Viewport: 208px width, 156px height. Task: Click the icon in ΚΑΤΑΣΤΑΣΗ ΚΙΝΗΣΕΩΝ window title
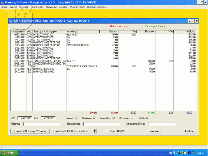(11, 21)
